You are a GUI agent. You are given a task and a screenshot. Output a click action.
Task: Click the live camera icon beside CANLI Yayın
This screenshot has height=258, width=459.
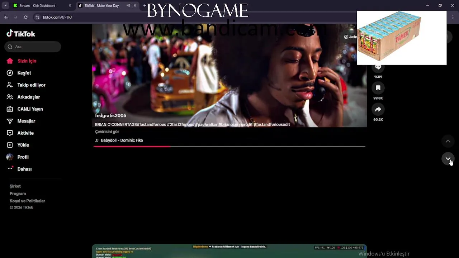[x=10, y=109]
